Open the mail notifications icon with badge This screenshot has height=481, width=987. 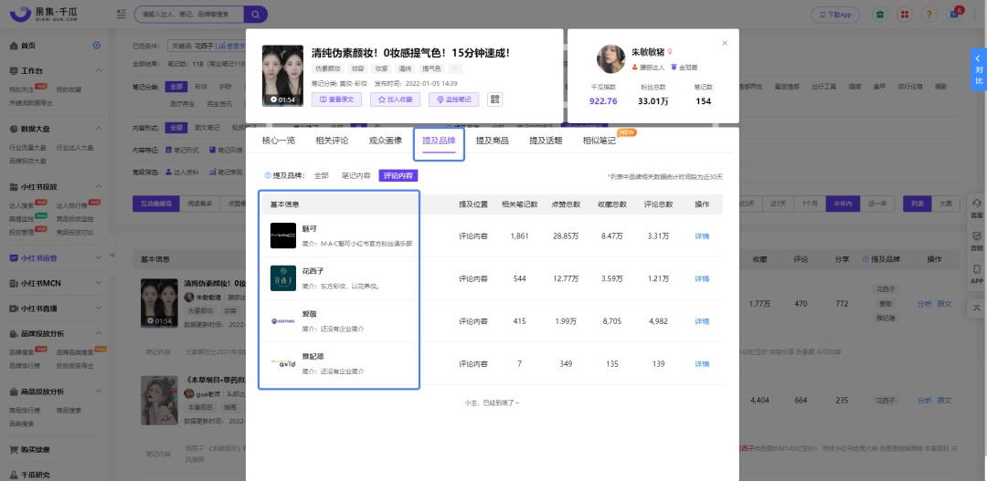[954, 14]
